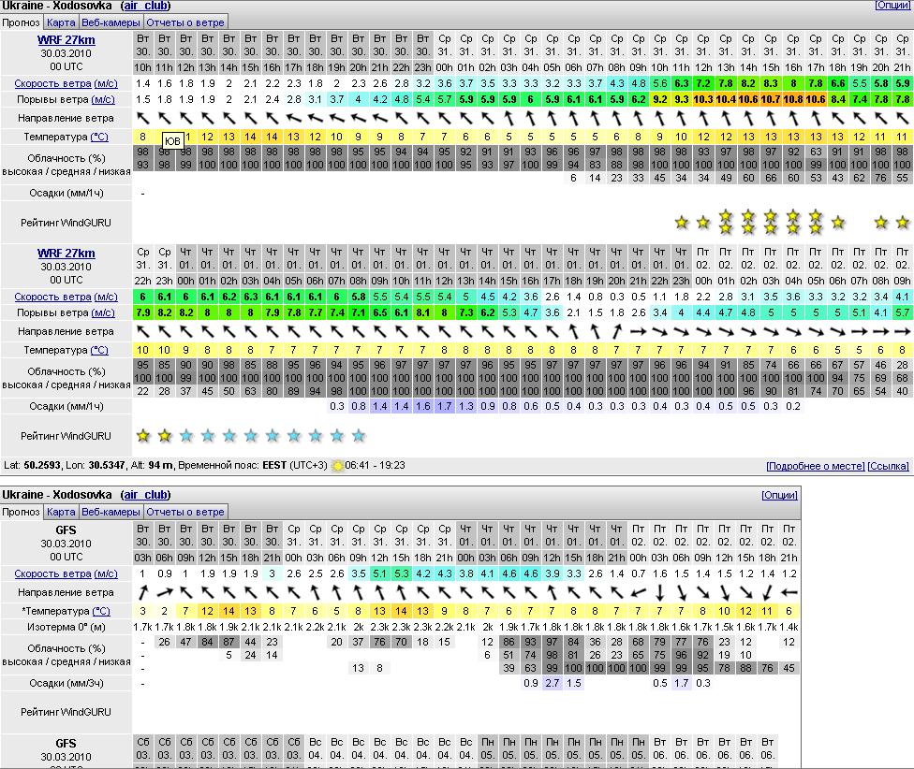Click the last blue star in lower WindGURU rating row
This screenshot has width=914, height=769.
coord(358,436)
